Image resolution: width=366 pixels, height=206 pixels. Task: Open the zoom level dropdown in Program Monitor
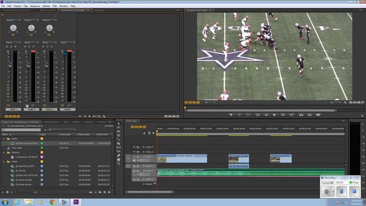(x=210, y=102)
